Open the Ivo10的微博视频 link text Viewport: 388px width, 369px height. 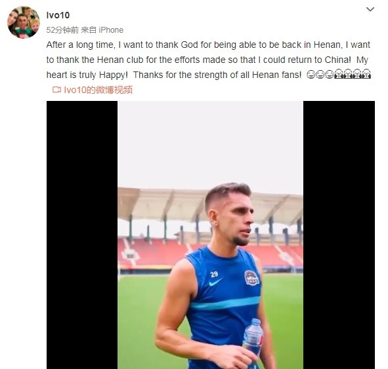point(98,90)
